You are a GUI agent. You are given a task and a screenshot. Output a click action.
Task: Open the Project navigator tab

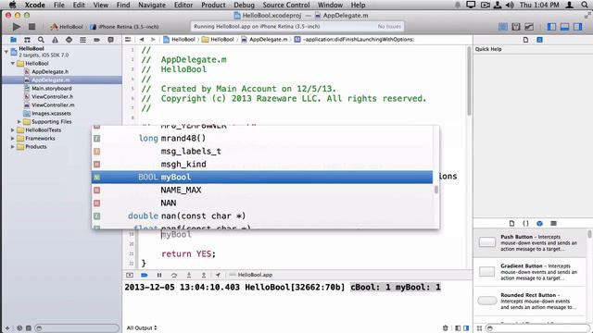pyautogui.click(x=13, y=40)
